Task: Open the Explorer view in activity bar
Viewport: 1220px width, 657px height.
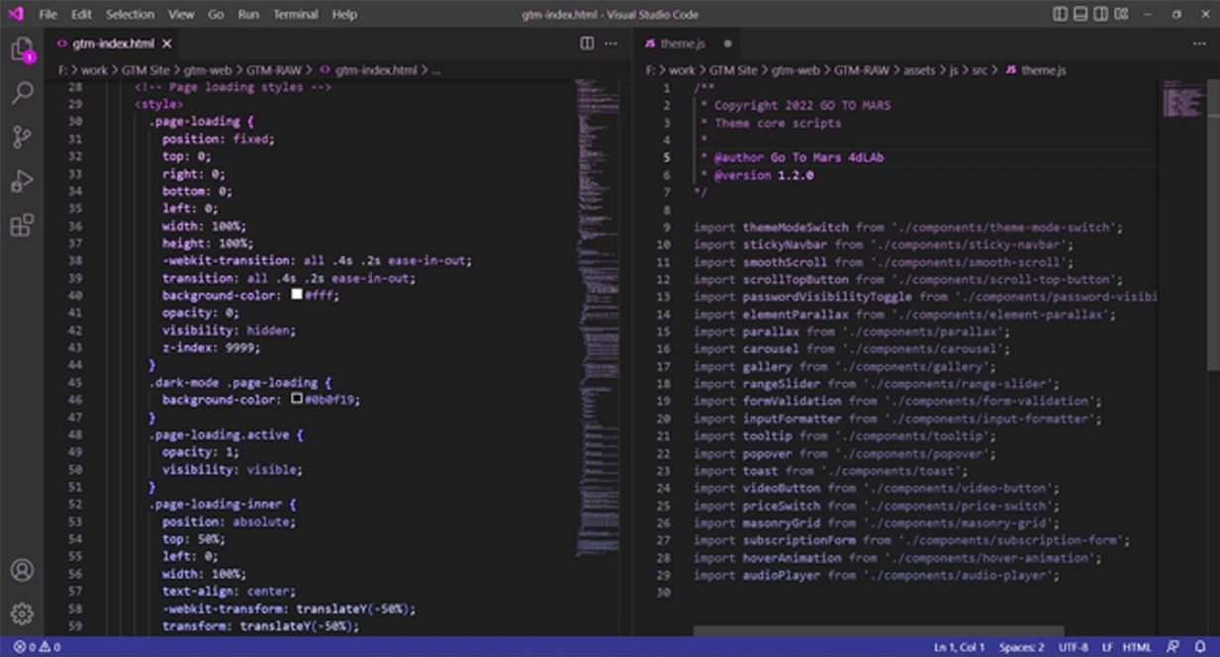Action: pyautogui.click(x=22, y=49)
